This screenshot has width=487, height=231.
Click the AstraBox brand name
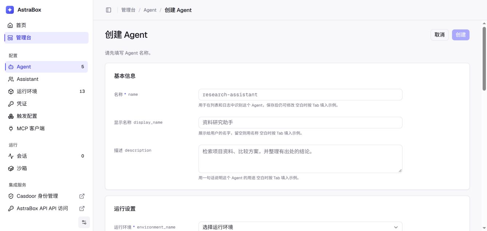(30, 10)
